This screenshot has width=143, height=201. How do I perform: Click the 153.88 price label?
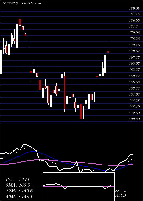[x=134, y=88]
